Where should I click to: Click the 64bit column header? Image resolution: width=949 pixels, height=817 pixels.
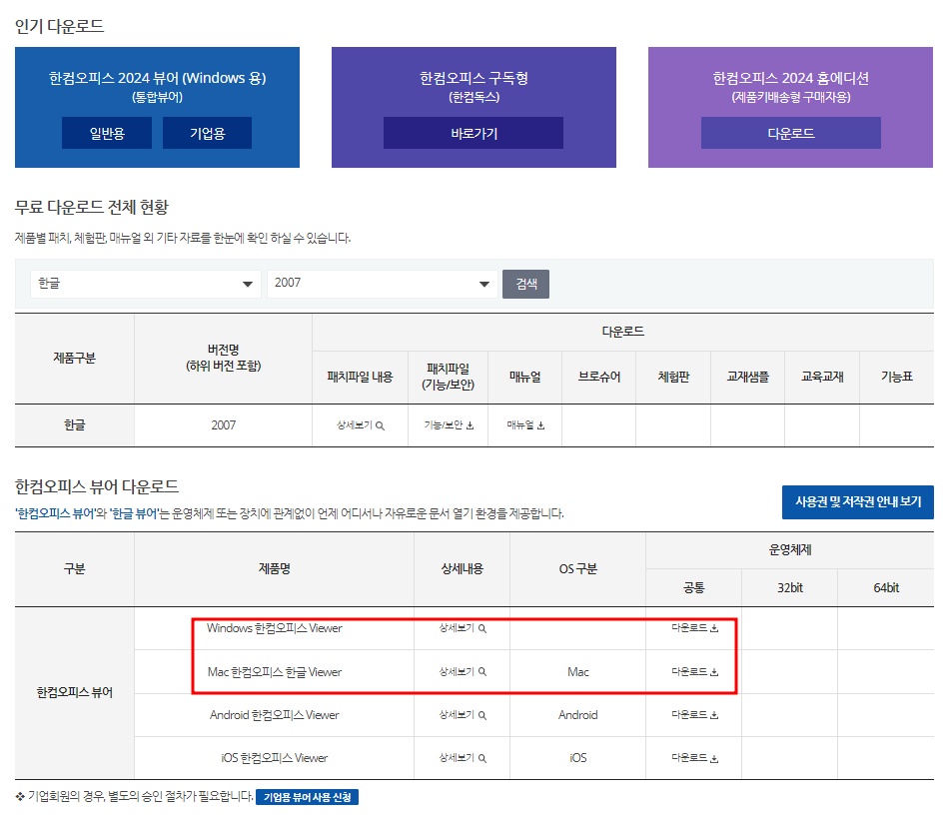click(886, 587)
